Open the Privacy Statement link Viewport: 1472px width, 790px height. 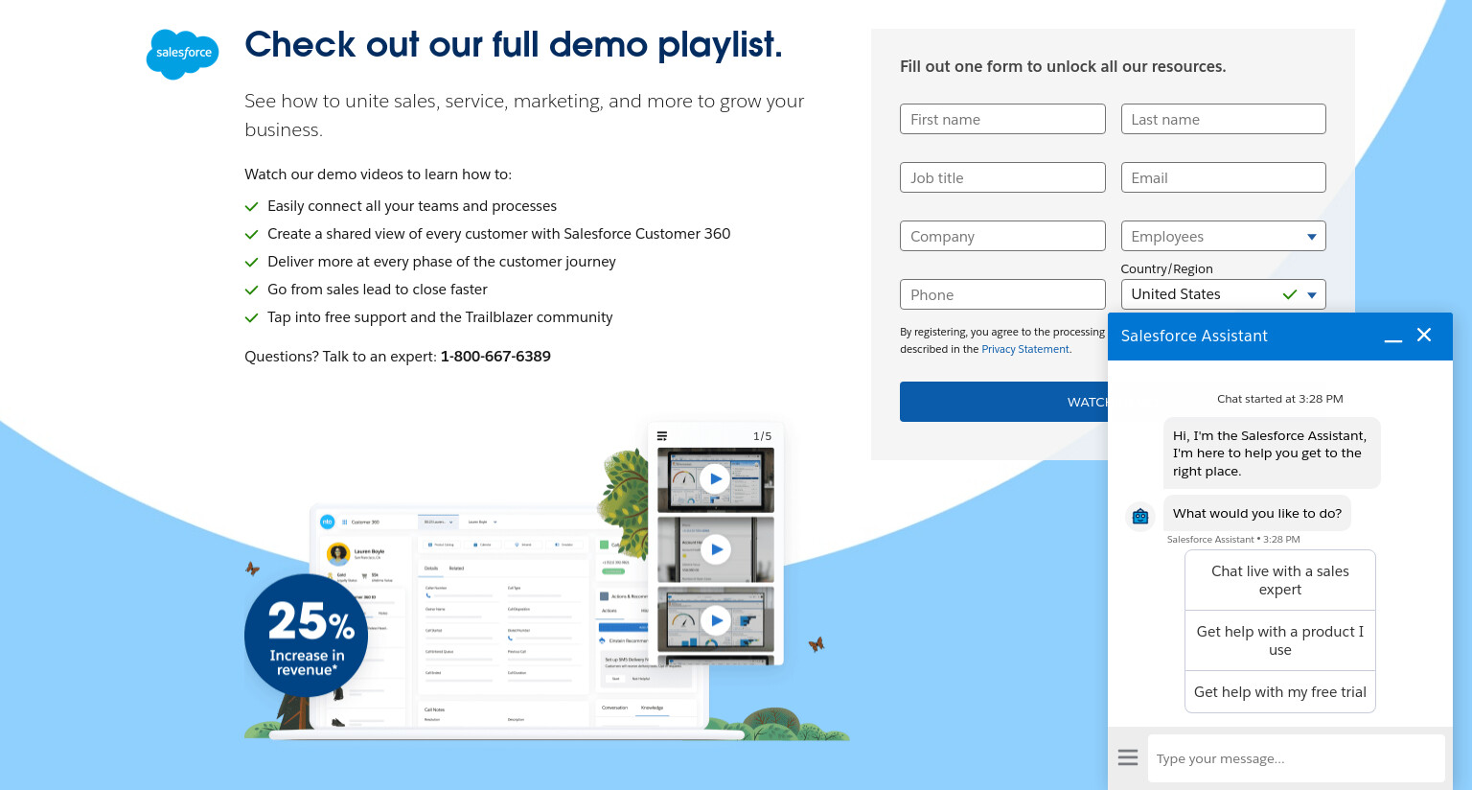(1025, 349)
